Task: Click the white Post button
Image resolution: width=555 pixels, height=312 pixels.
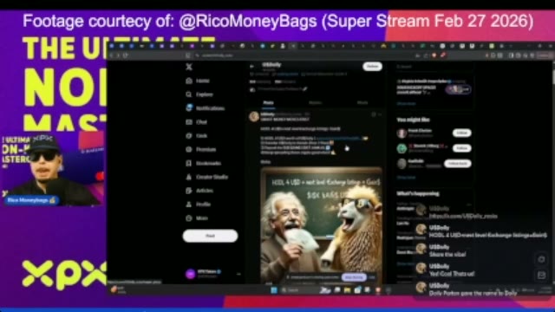Action: click(x=210, y=236)
